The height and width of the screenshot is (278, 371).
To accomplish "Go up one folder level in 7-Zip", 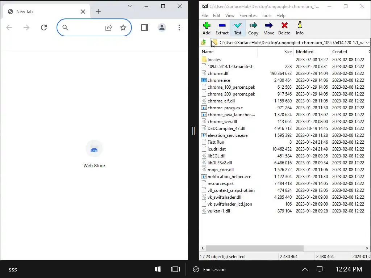I will [204, 43].
